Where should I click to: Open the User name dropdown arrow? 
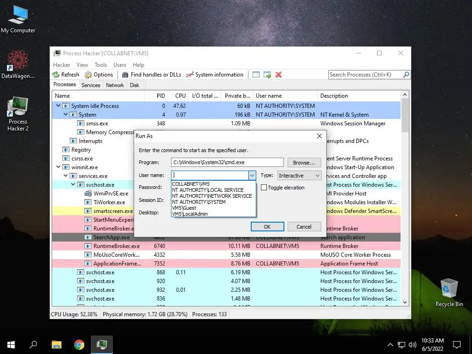tap(252, 176)
